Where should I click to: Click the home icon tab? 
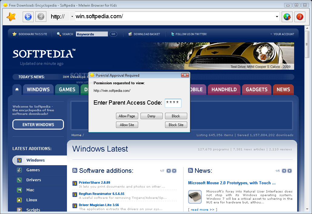pos(17,90)
